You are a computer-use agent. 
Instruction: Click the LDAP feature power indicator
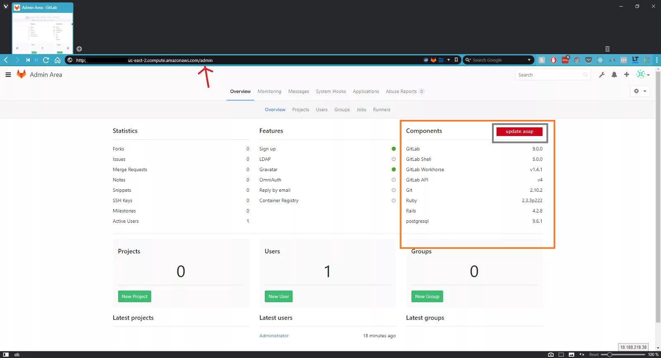coord(393,159)
